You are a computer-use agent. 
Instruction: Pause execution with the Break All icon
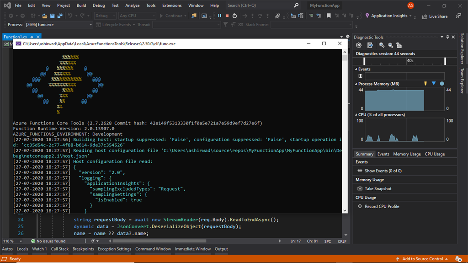tap(219, 16)
